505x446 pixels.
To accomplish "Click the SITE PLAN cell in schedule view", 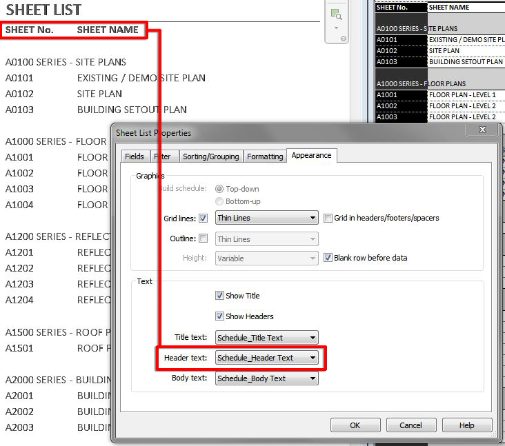I will click(x=466, y=51).
